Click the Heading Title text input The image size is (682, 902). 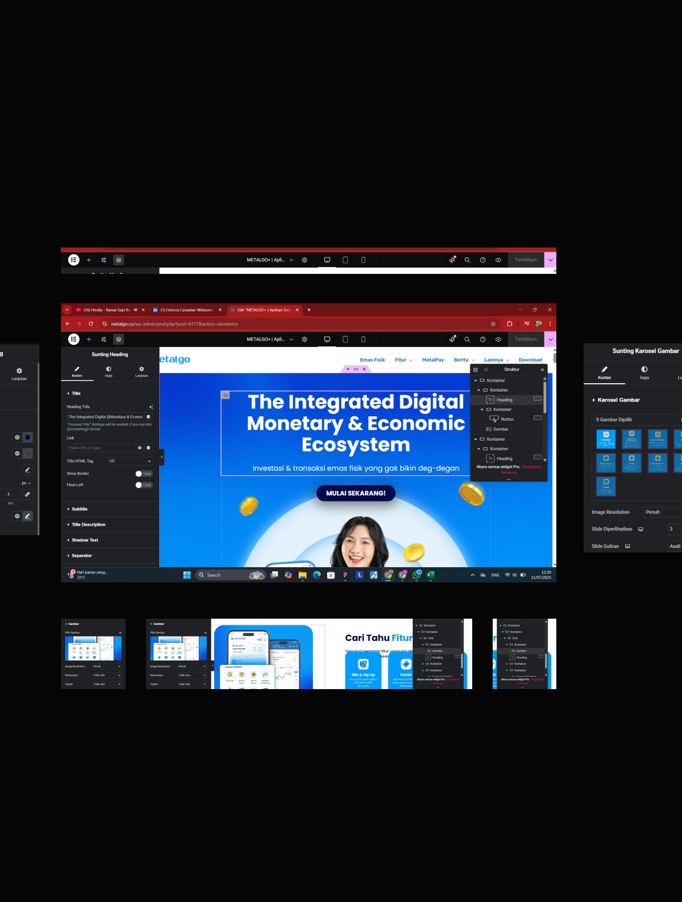click(x=105, y=417)
